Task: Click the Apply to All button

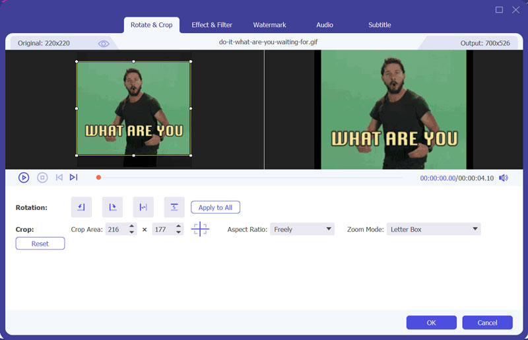Action: [x=215, y=207]
